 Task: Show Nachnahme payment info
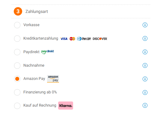tap(145, 65)
